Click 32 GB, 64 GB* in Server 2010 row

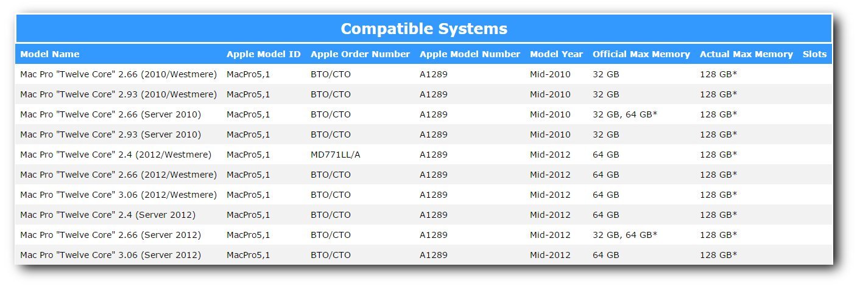point(625,114)
